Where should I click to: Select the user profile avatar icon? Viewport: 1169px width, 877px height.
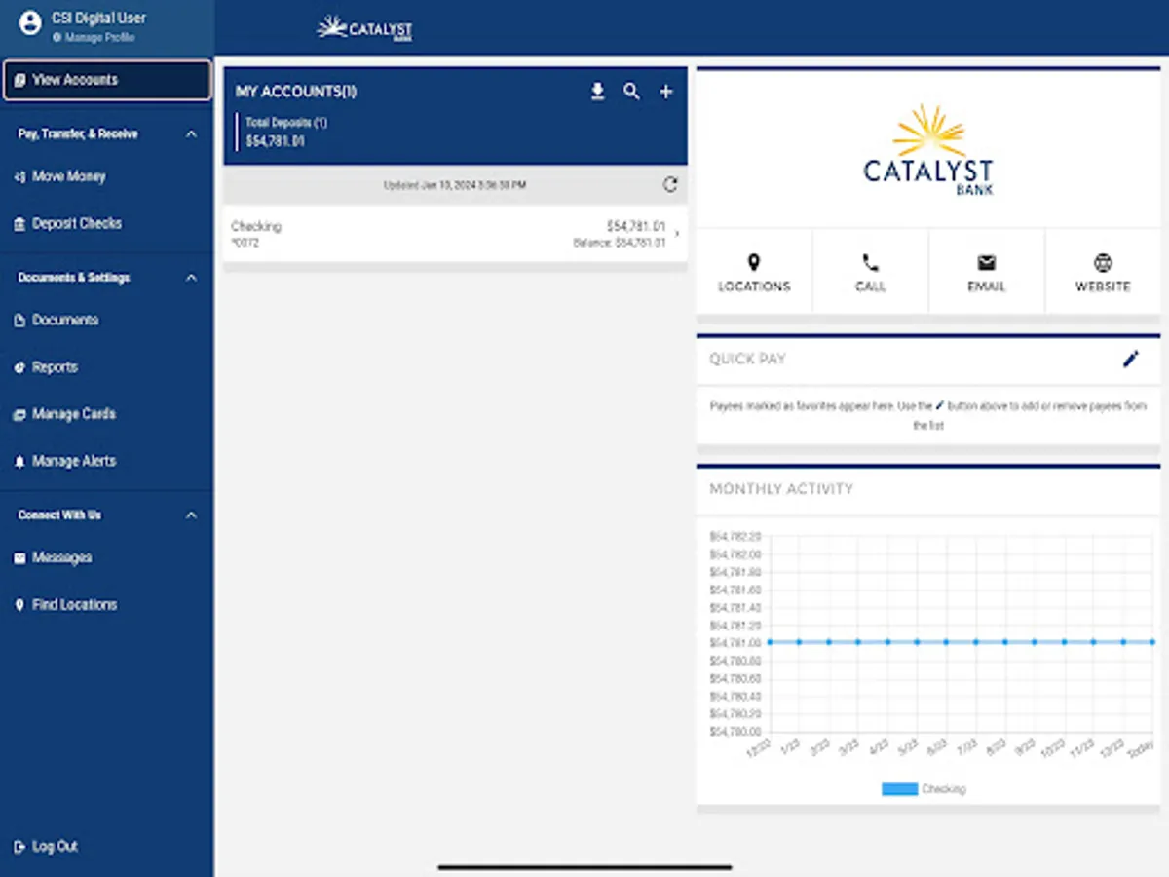click(29, 23)
